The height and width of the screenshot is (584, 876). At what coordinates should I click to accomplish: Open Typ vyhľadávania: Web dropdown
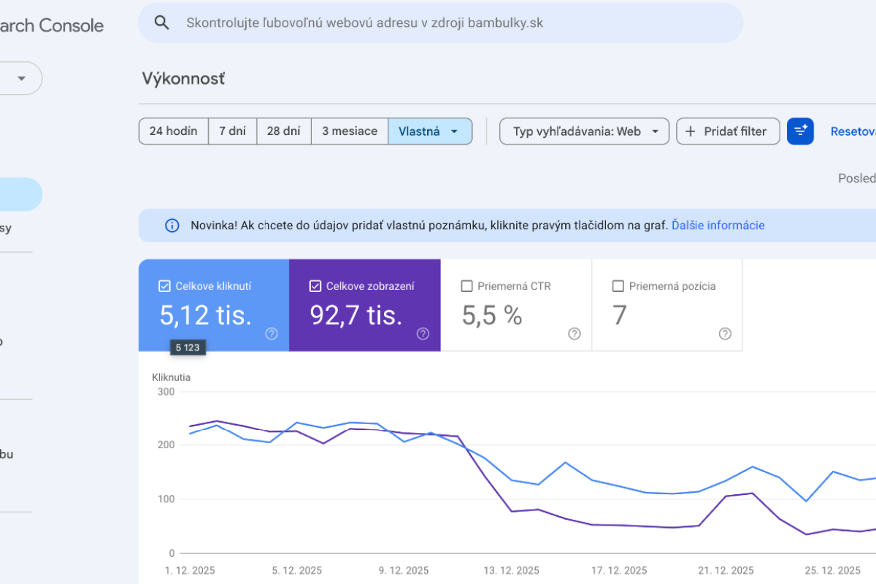coord(584,131)
